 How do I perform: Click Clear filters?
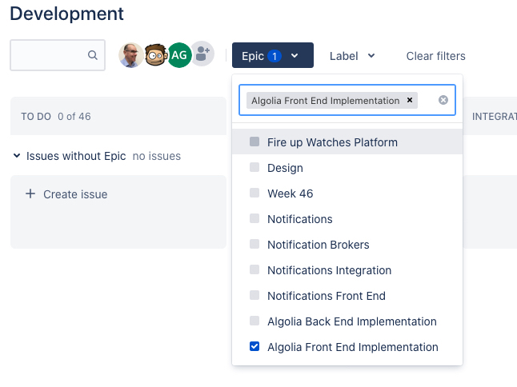(435, 56)
